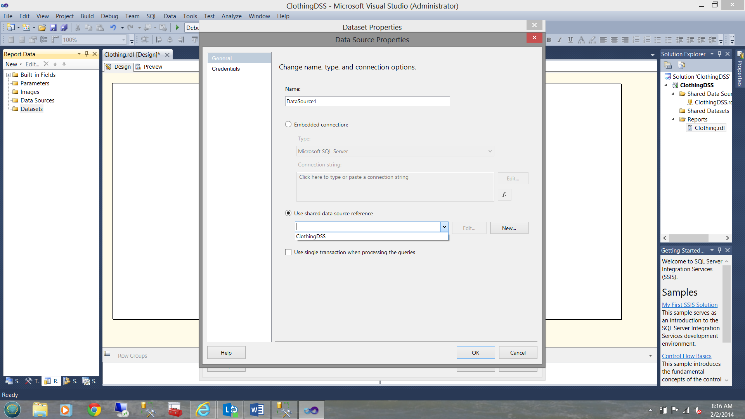Expand the Built-in Fields tree node
Viewport: 745px width, 419px height.
8,75
